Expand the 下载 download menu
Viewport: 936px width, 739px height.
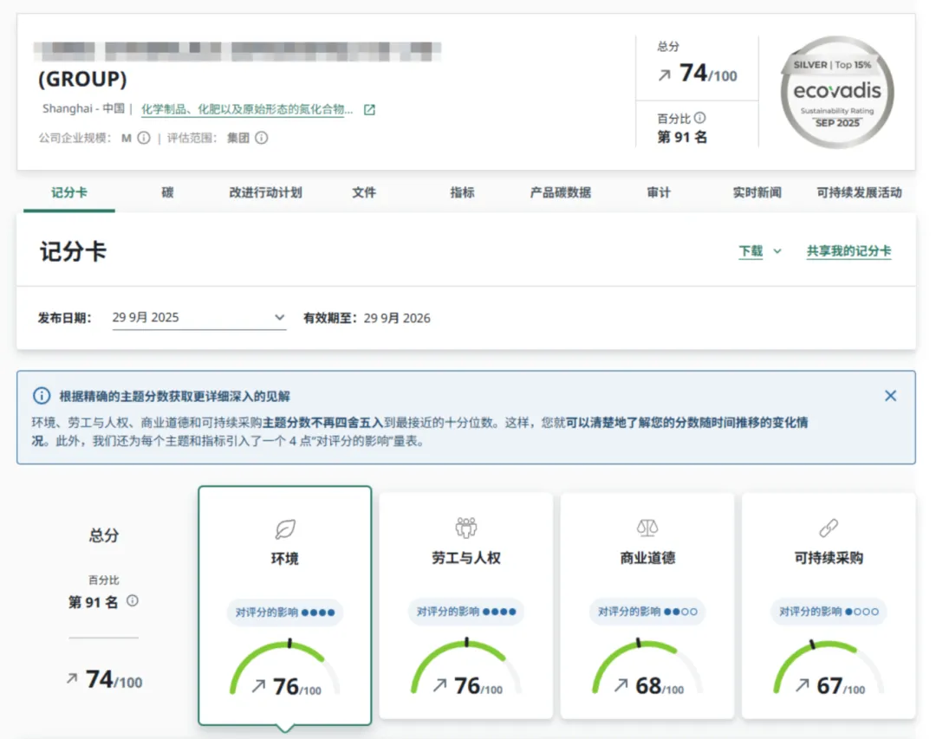click(x=751, y=250)
